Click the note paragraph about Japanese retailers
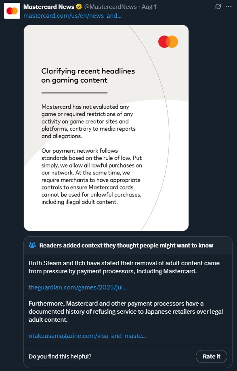This screenshot has width=237, height=371. (x=126, y=311)
